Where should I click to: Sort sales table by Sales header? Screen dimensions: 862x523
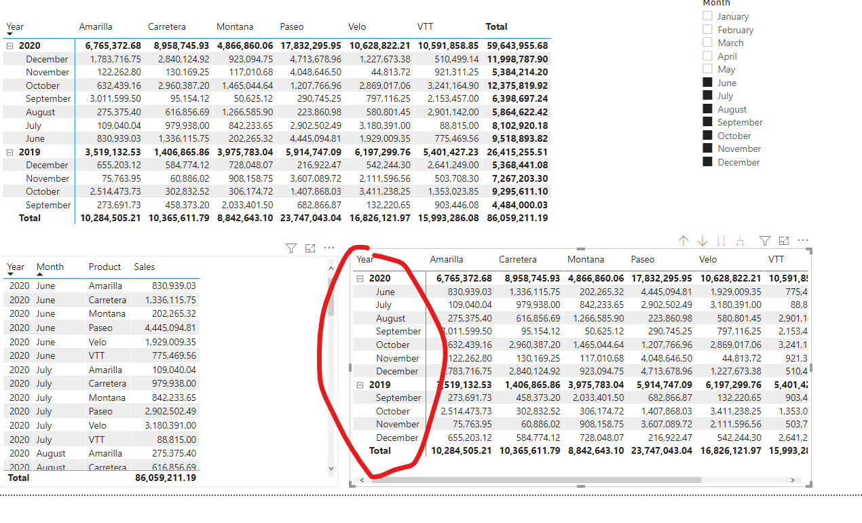144,267
